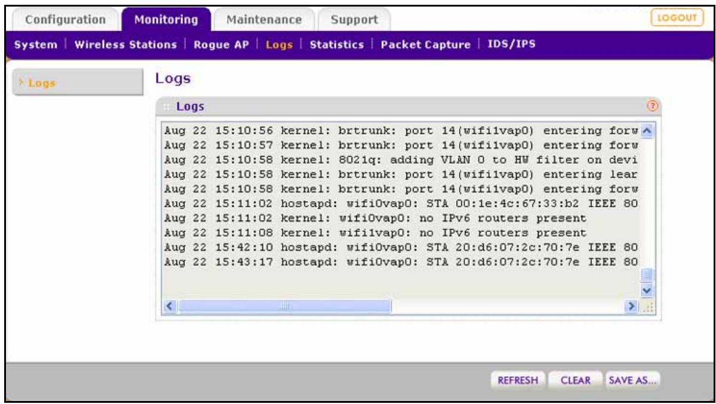Click the horizontal scrollbar thumb in logs
The image size is (716, 404).
(284, 306)
